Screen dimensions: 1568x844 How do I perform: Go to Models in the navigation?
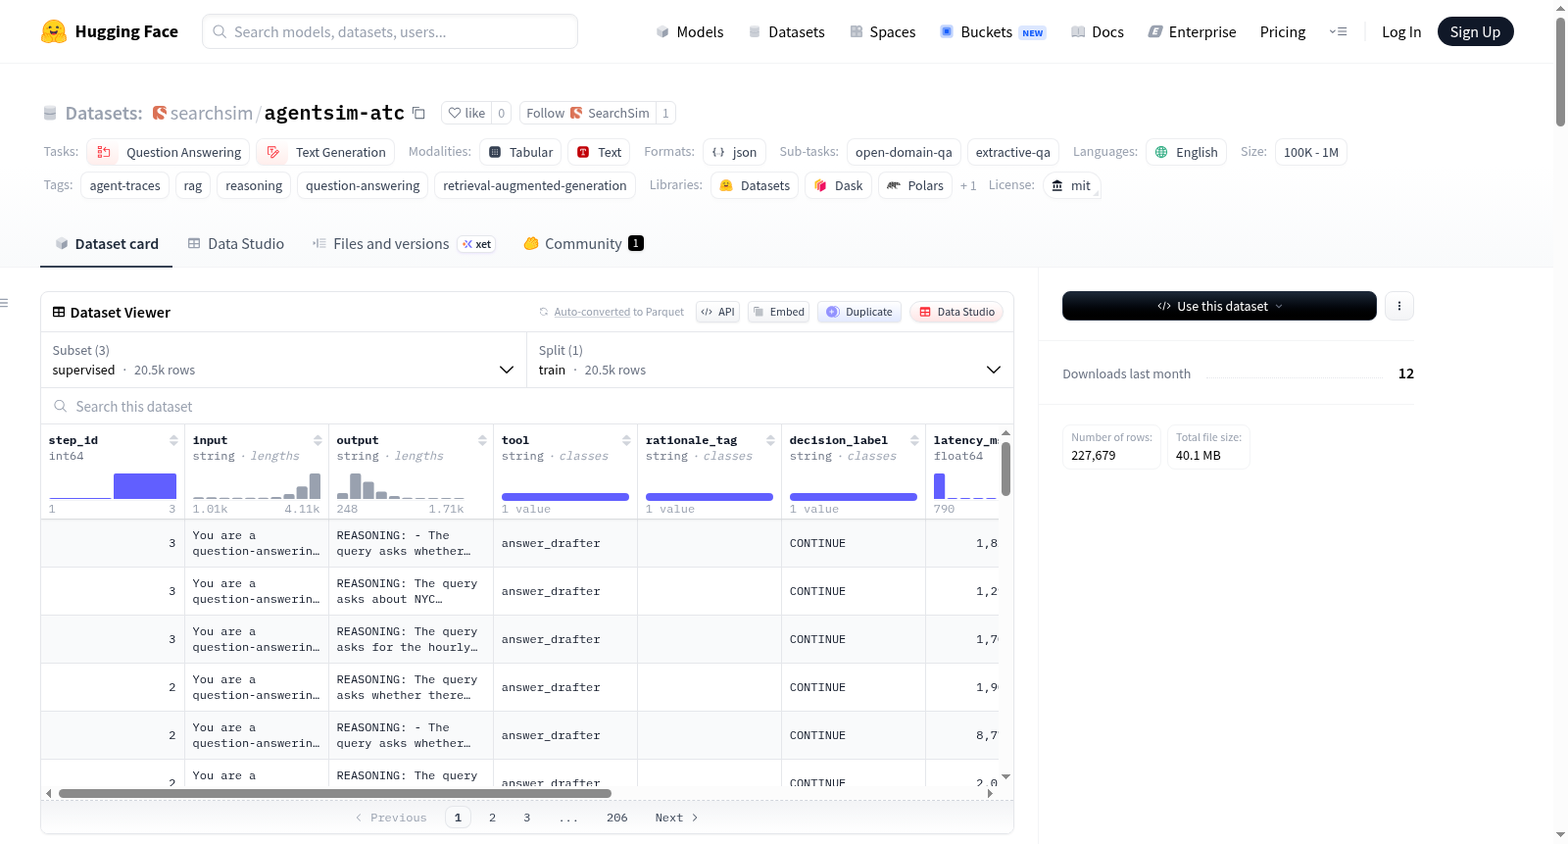pos(690,31)
